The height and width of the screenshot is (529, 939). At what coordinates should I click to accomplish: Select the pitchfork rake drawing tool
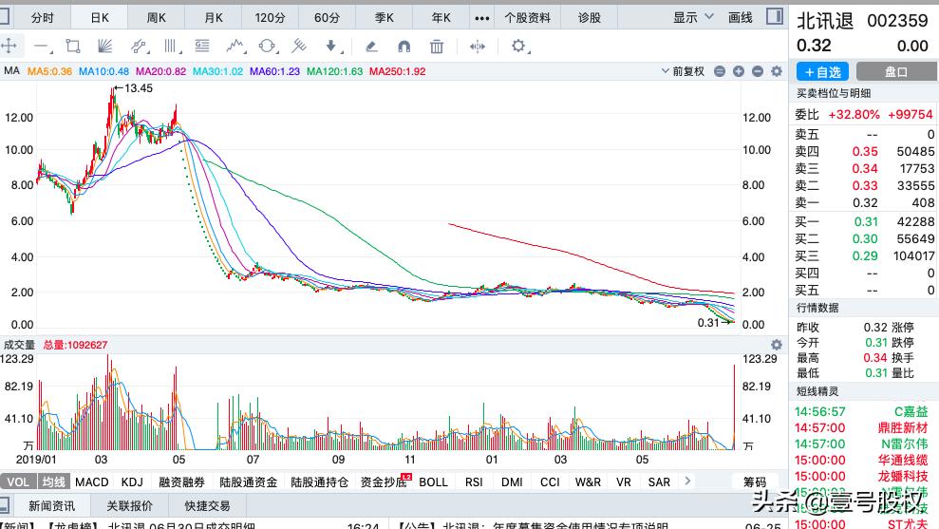[x=298, y=47]
